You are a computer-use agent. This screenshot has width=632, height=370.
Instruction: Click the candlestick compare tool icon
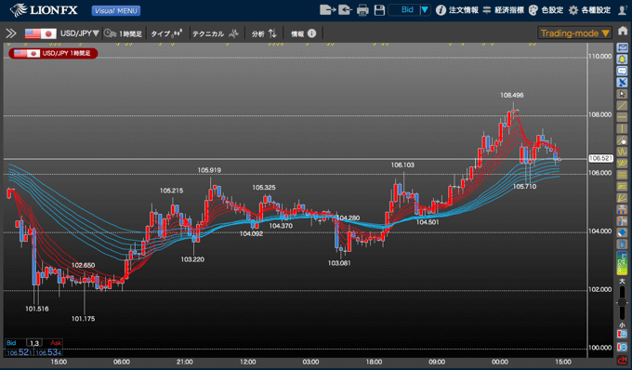[622, 221]
